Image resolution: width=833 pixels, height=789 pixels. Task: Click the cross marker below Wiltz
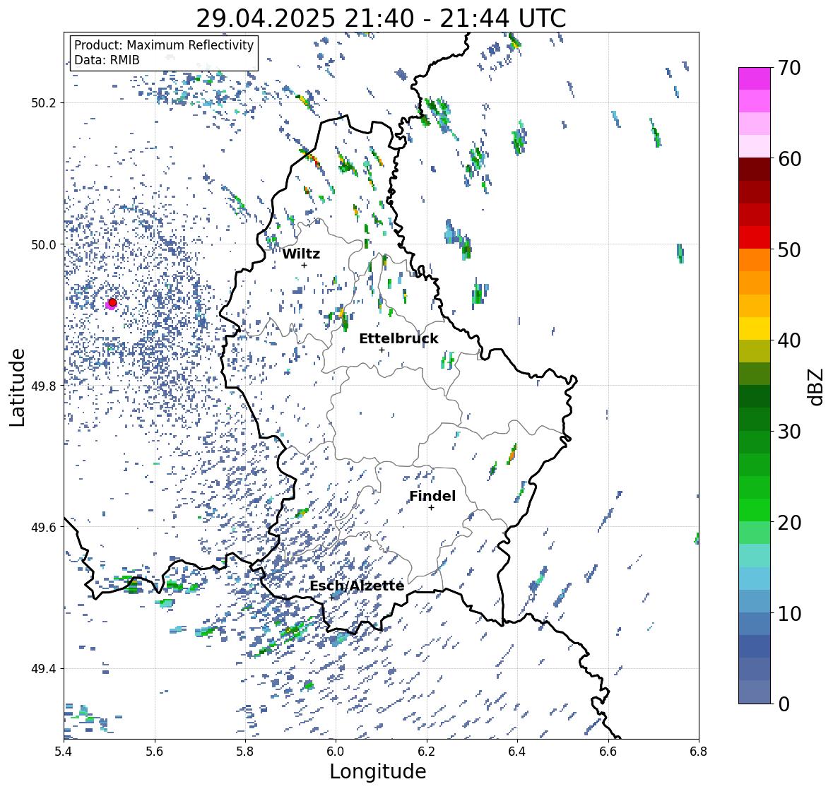(x=305, y=265)
